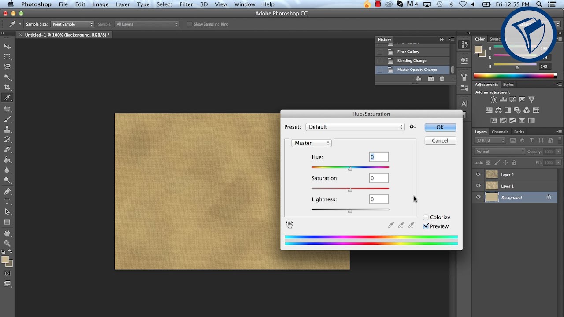
Task: Click the on-image adjustment hand icon
Action: [289, 225]
